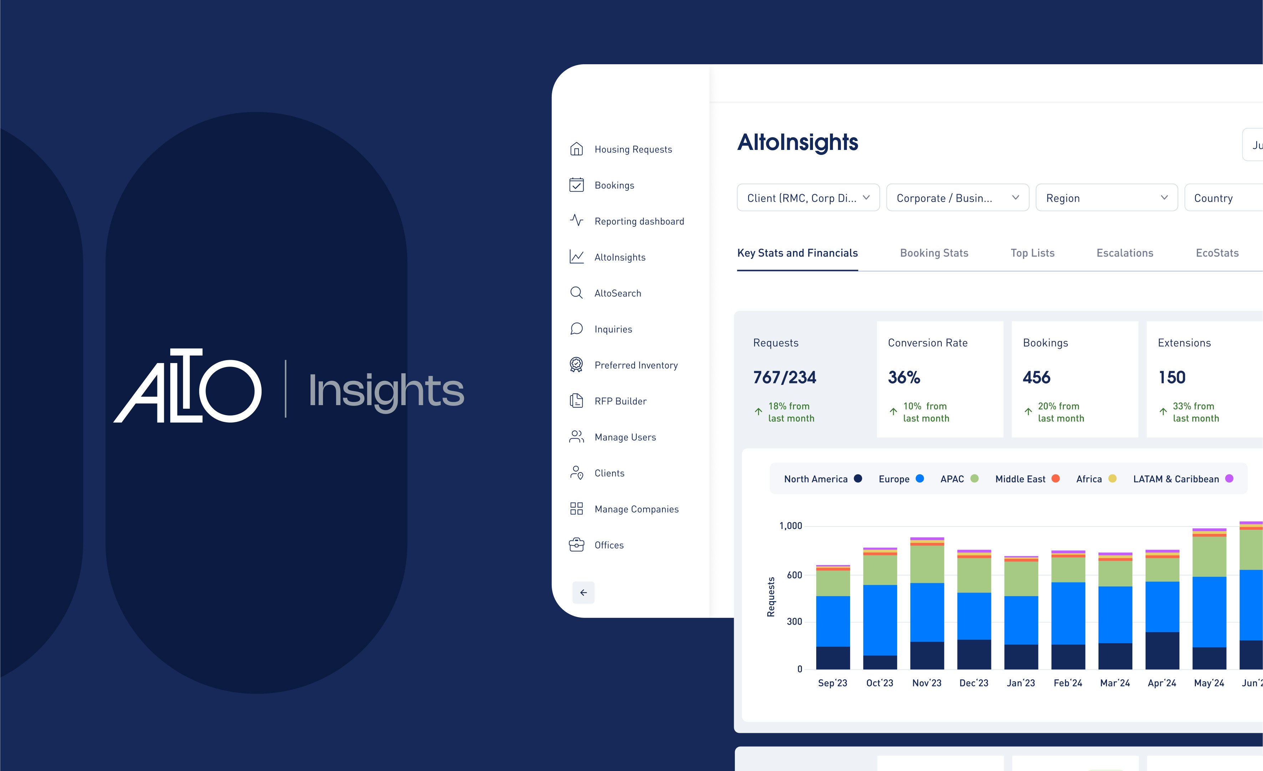The width and height of the screenshot is (1263, 771).
Task: Click the Preferred Inventory sidebar icon
Action: coord(576,365)
